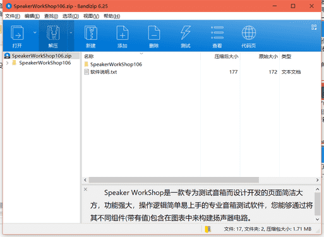
Task: Open the Options (选项) menu
Action: (x=71, y=16)
